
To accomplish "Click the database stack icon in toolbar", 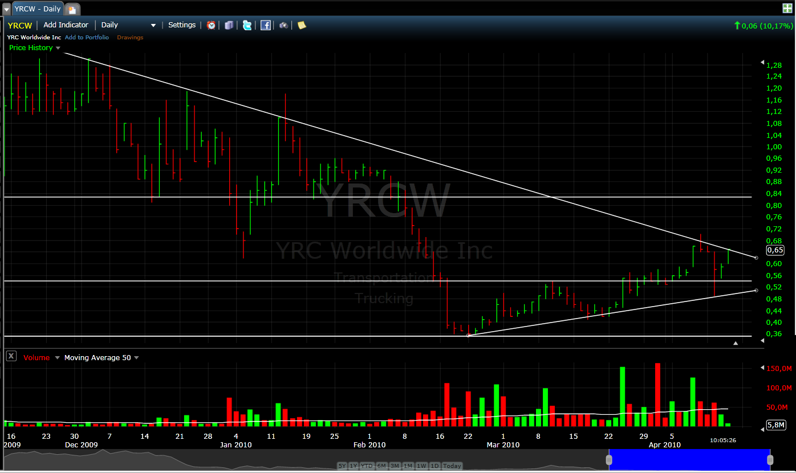I will pyautogui.click(x=229, y=25).
